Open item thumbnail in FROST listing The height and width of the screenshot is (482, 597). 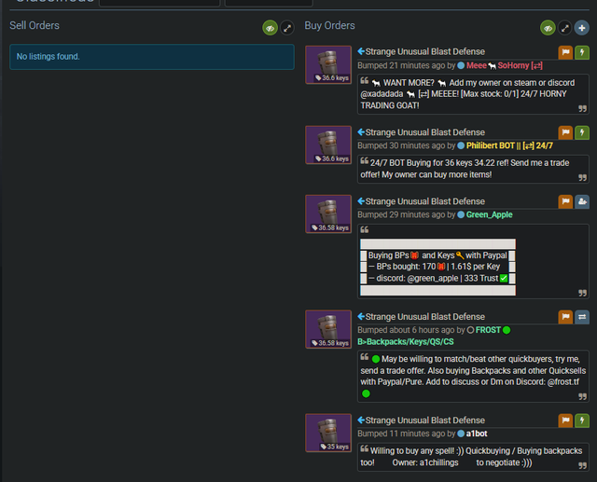328,329
